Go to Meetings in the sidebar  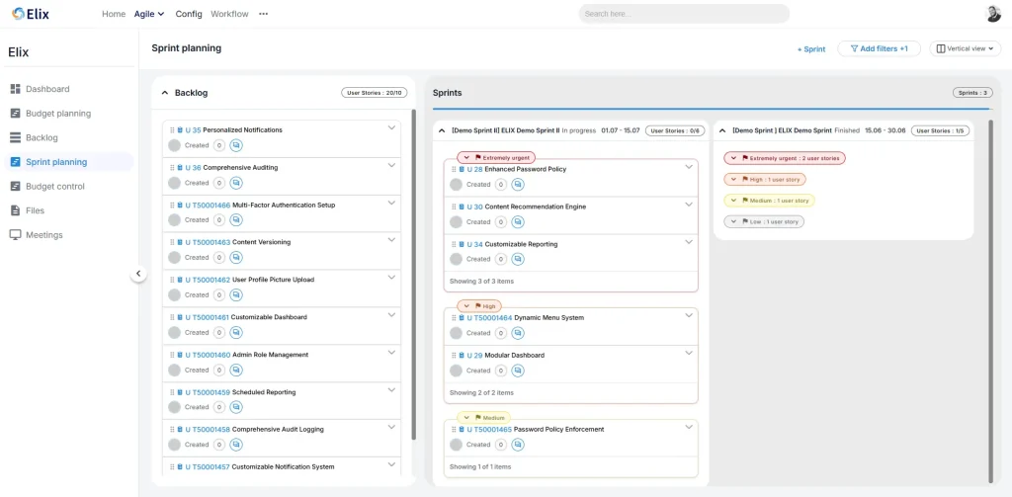(16, 235)
